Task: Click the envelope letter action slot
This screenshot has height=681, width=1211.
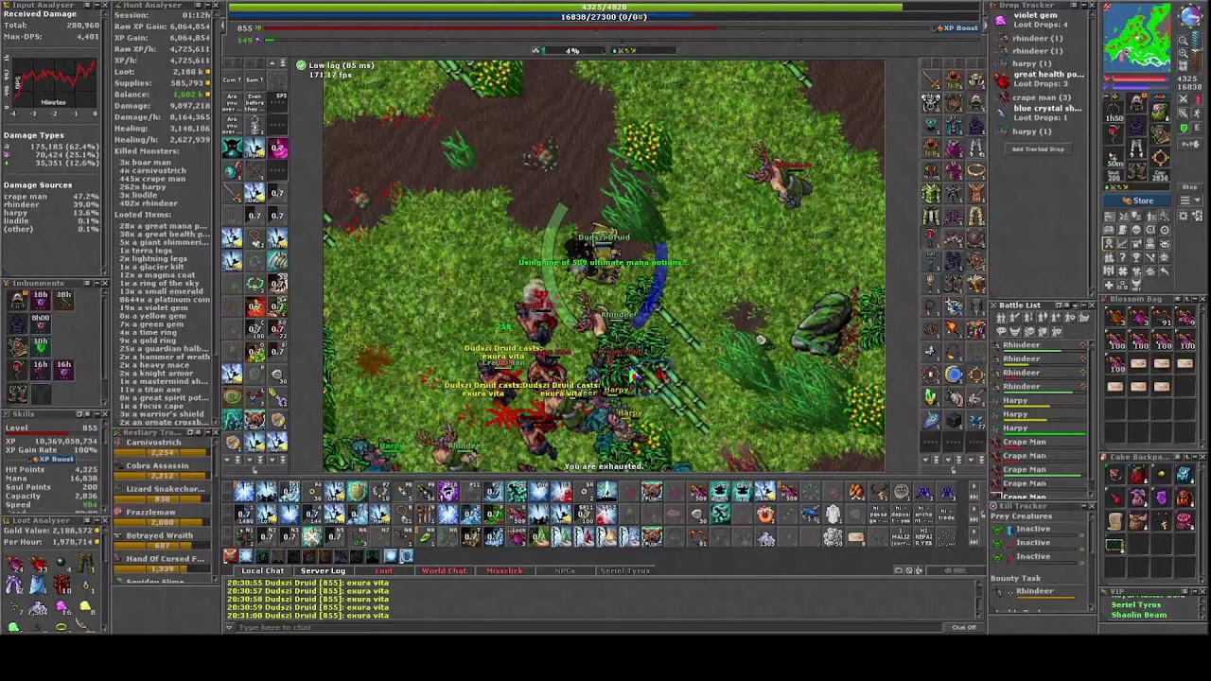Action: click(x=856, y=537)
